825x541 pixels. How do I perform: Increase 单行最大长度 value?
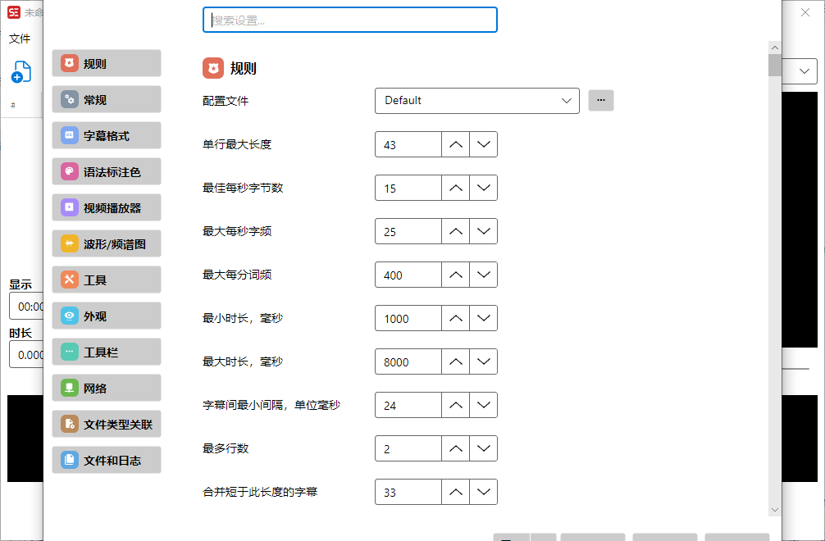pos(456,144)
